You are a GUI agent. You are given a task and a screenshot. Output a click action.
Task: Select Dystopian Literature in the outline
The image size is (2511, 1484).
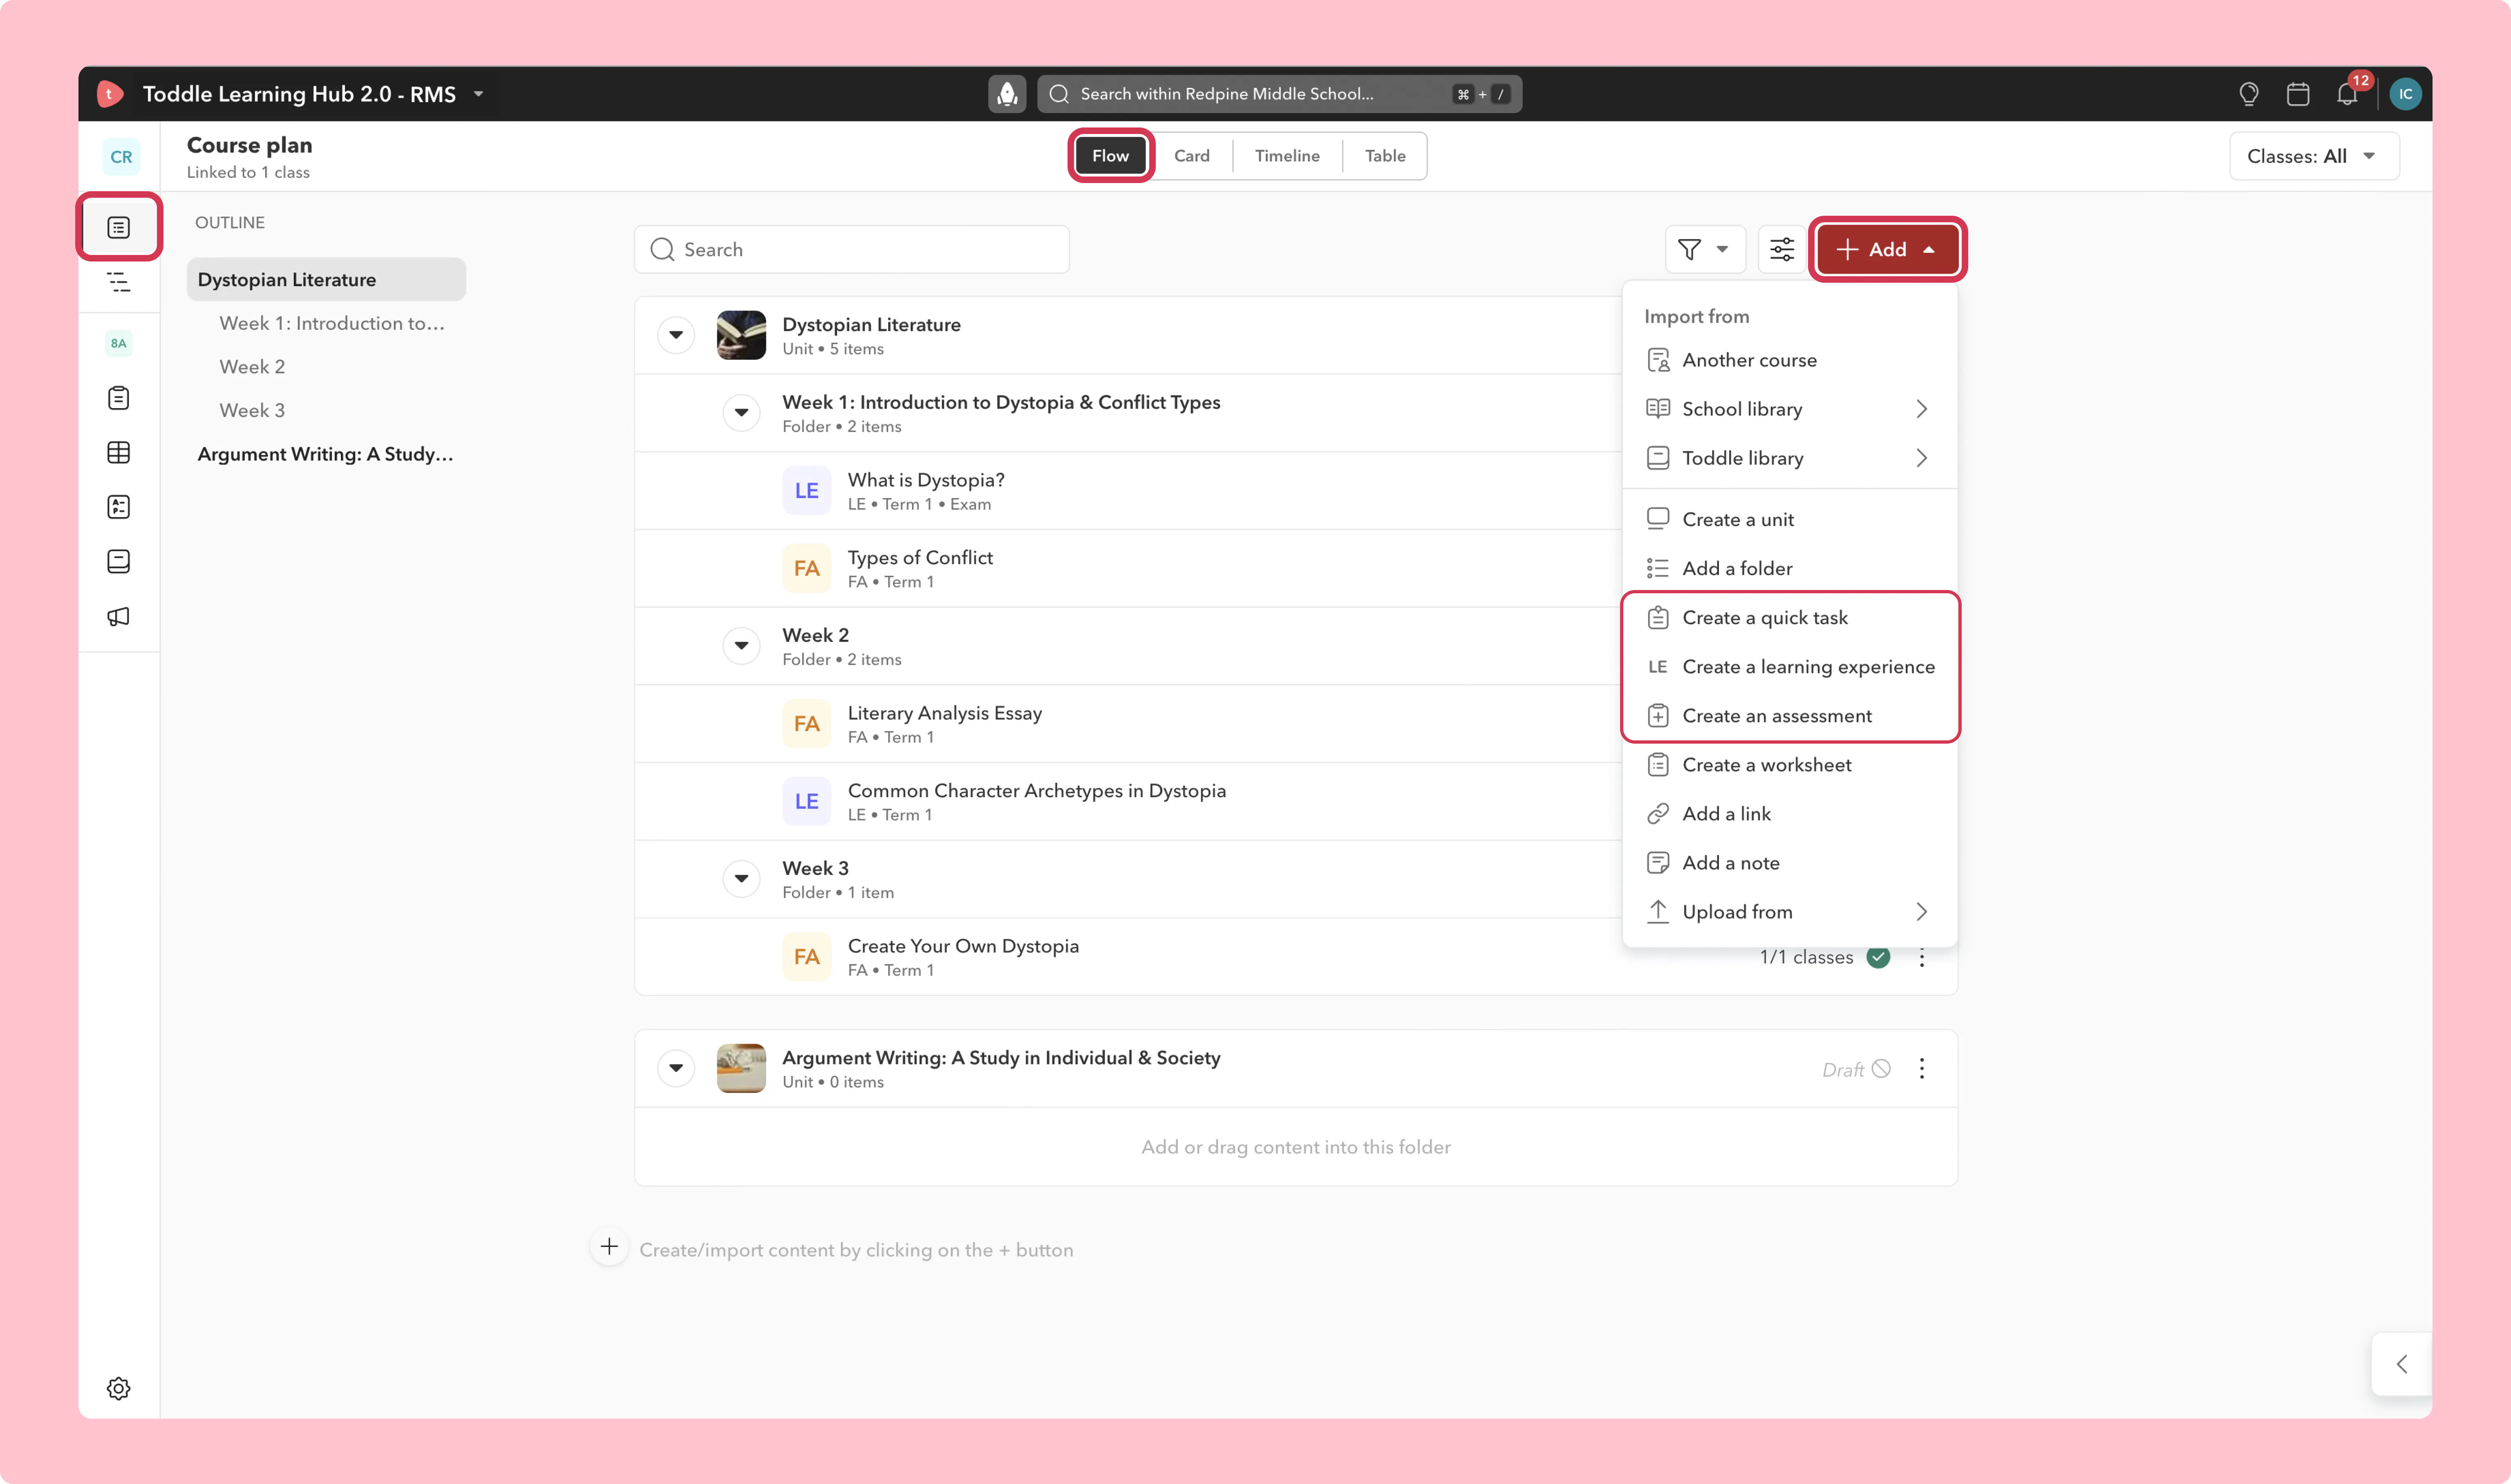[326, 280]
